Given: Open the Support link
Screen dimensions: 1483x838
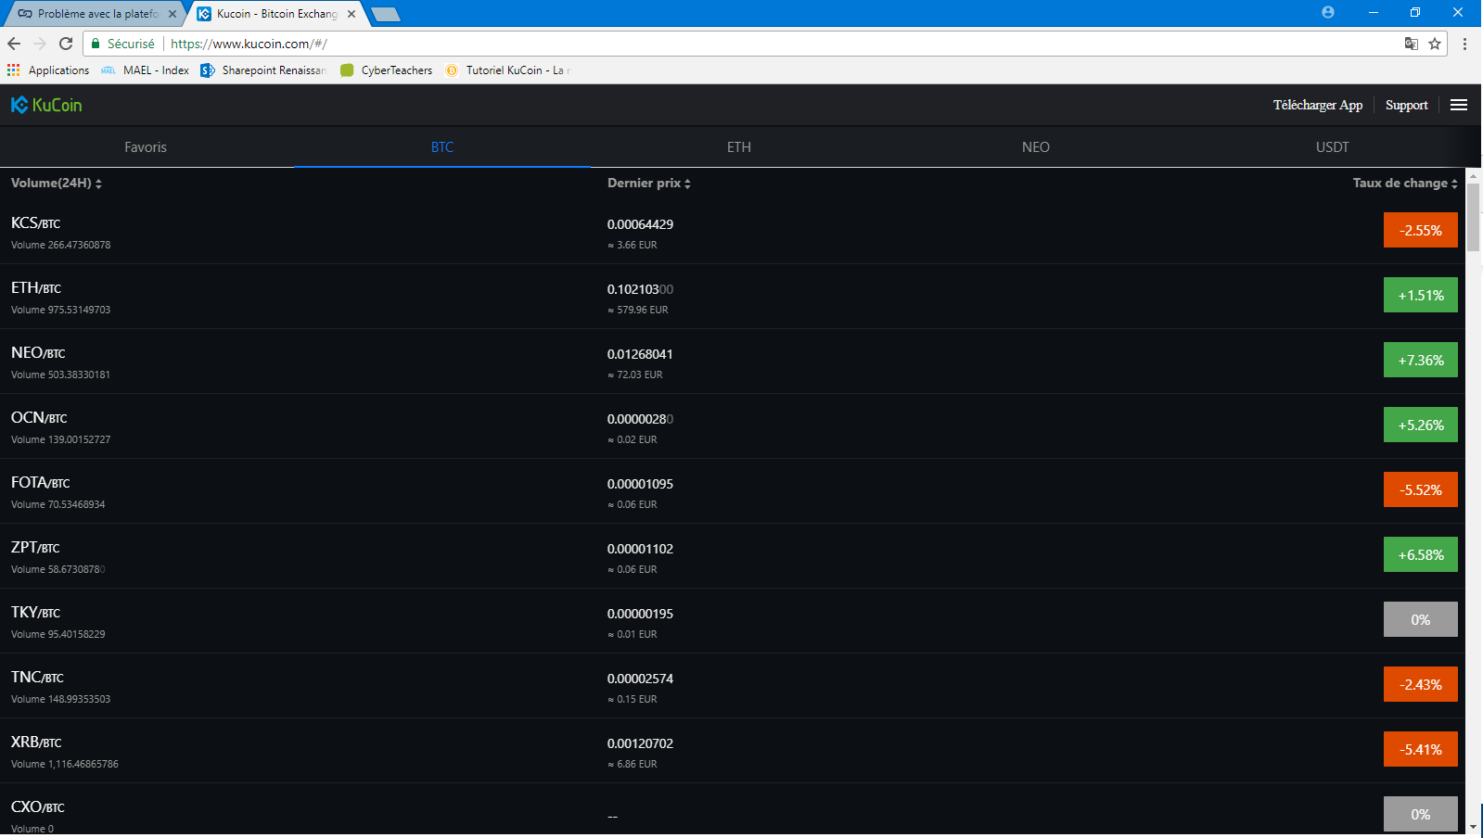Looking at the screenshot, I should click(x=1406, y=106).
